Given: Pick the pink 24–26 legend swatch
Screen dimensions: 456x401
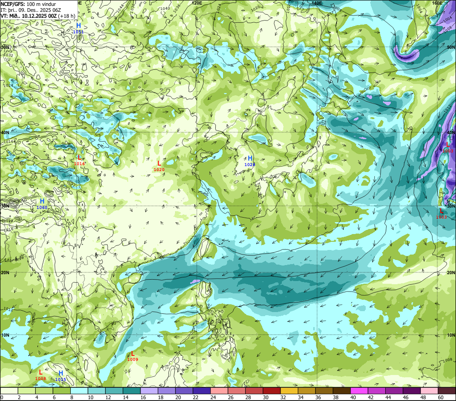Looking at the screenshot, I should pyautogui.click(x=219, y=391).
